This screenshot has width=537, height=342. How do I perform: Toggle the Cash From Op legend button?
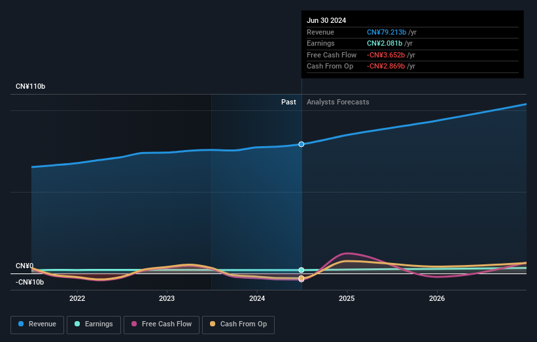click(x=238, y=324)
